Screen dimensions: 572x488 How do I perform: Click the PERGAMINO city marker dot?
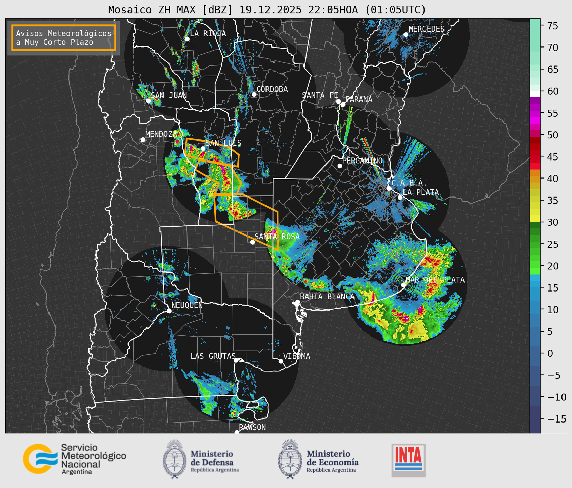(x=340, y=166)
